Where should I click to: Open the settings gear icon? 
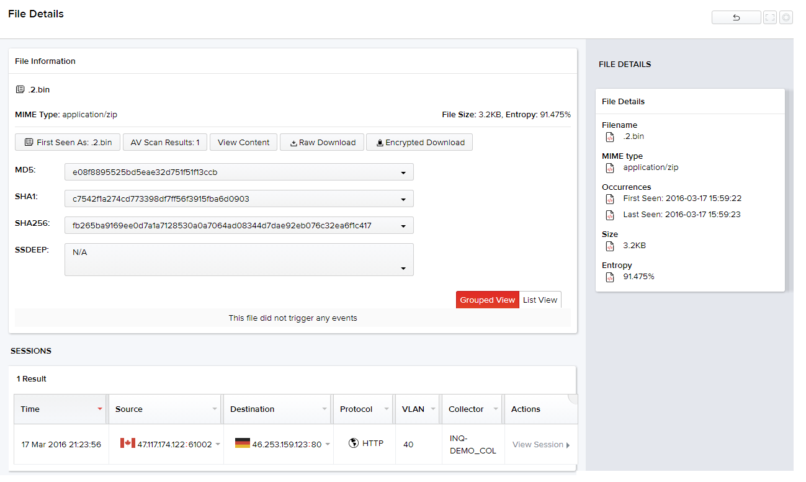pos(786,17)
